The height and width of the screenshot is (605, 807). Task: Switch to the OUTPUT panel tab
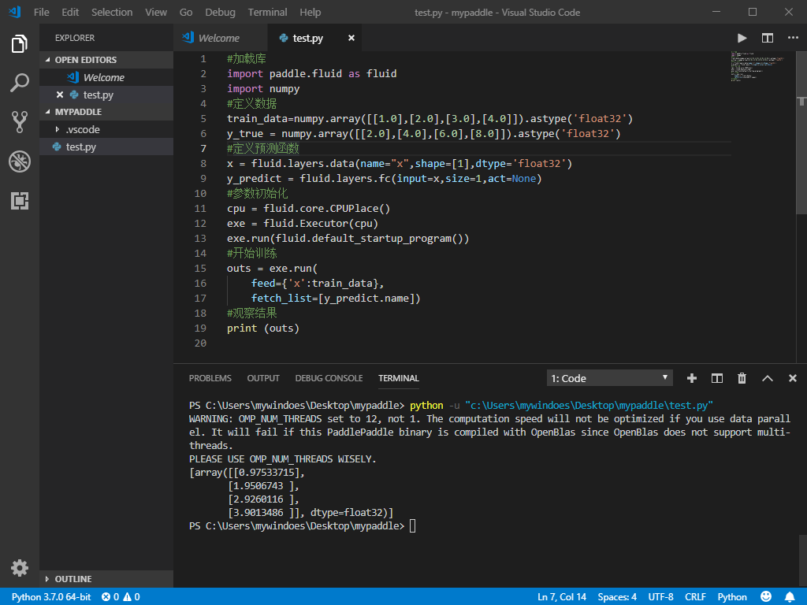(x=263, y=378)
